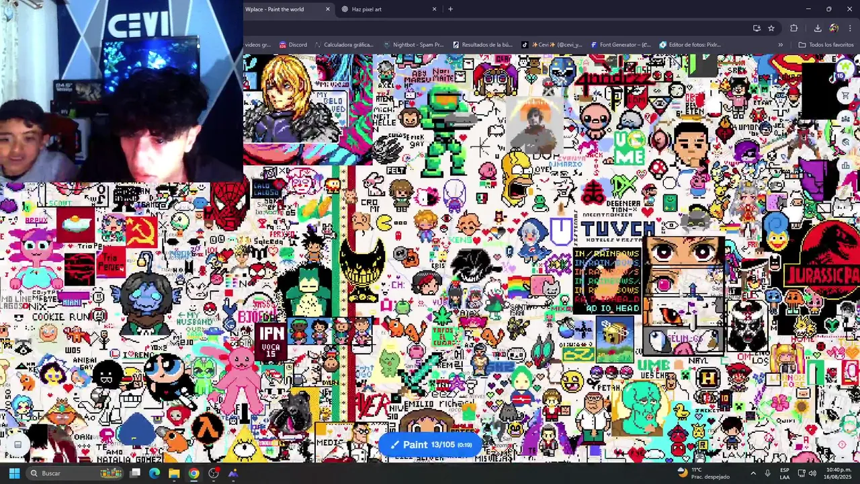Click the Homer Simpson pixel art
Viewport: 860px width, 484px height.
(x=517, y=177)
